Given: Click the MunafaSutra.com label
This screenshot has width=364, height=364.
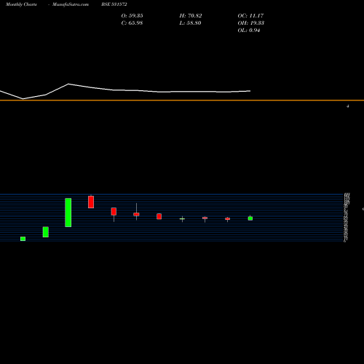Looking at the screenshot, I should coord(71,4).
